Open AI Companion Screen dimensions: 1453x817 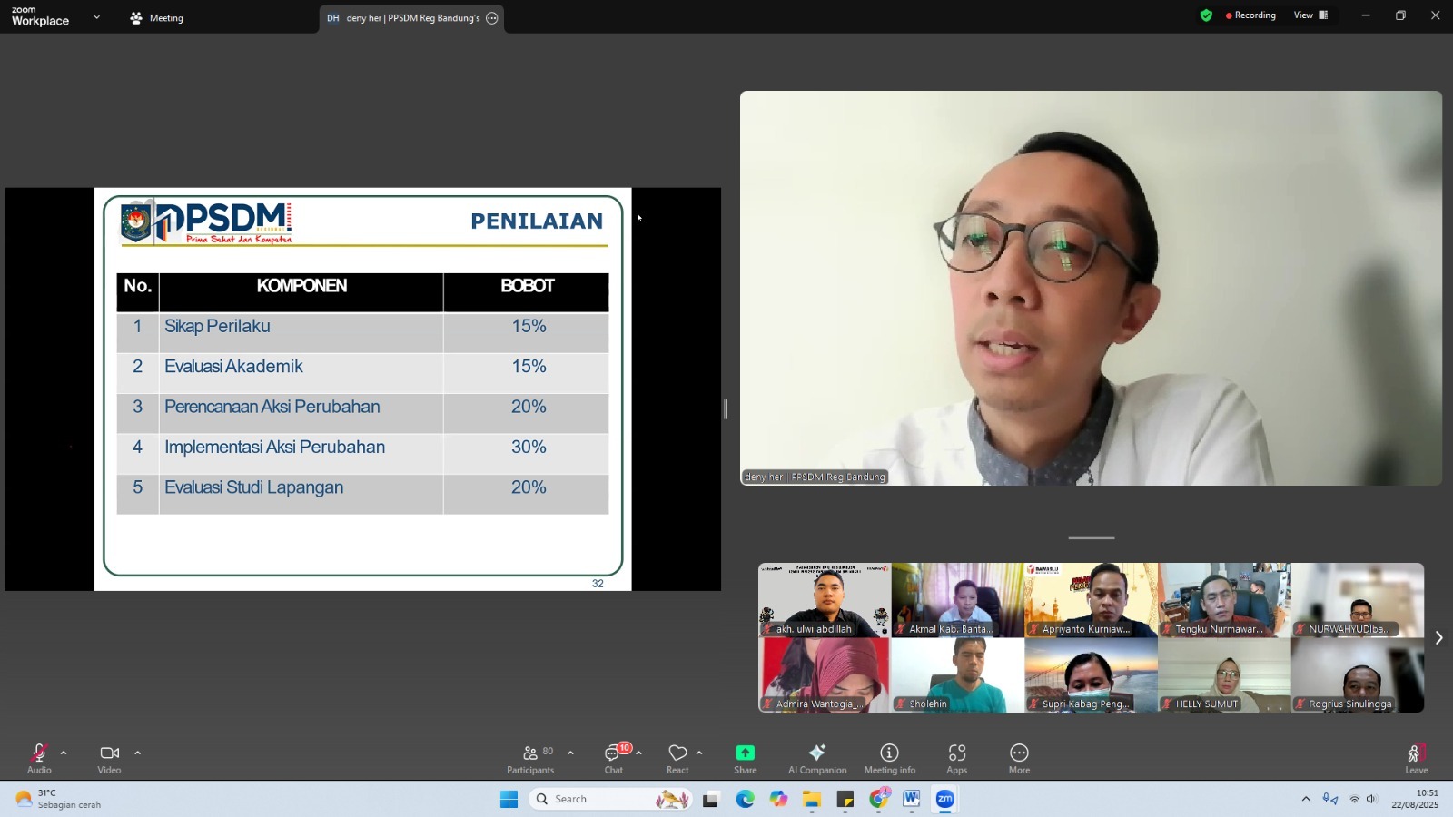(815, 756)
